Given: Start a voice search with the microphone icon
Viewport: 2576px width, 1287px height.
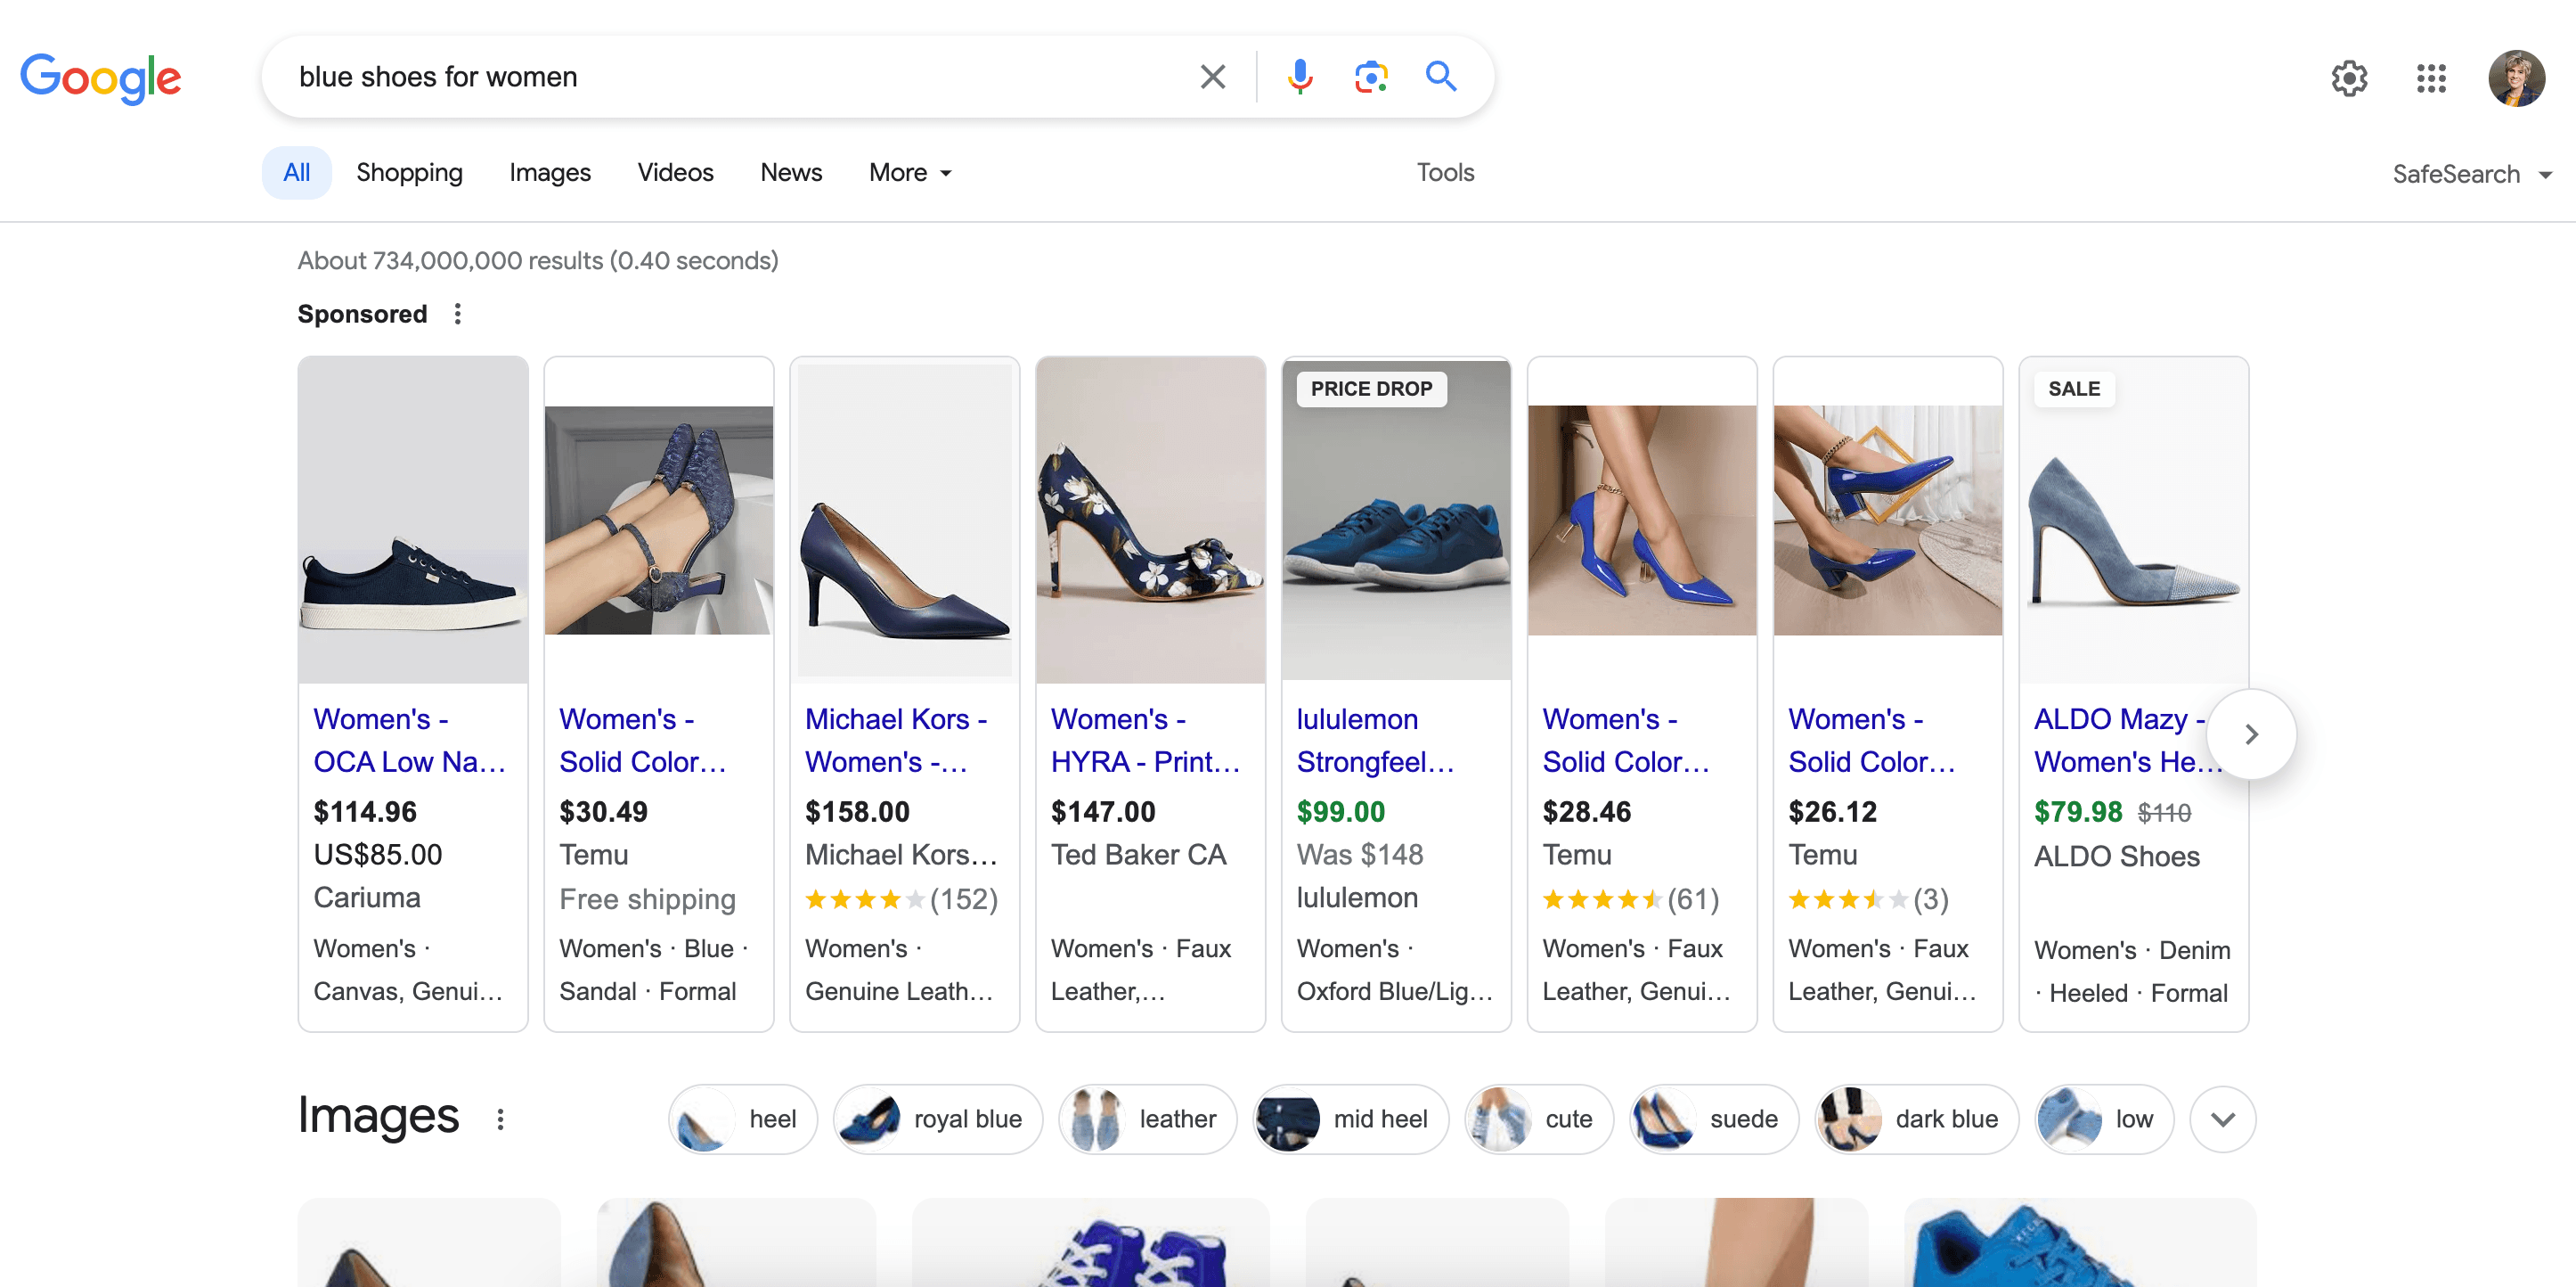Looking at the screenshot, I should pyautogui.click(x=1299, y=76).
